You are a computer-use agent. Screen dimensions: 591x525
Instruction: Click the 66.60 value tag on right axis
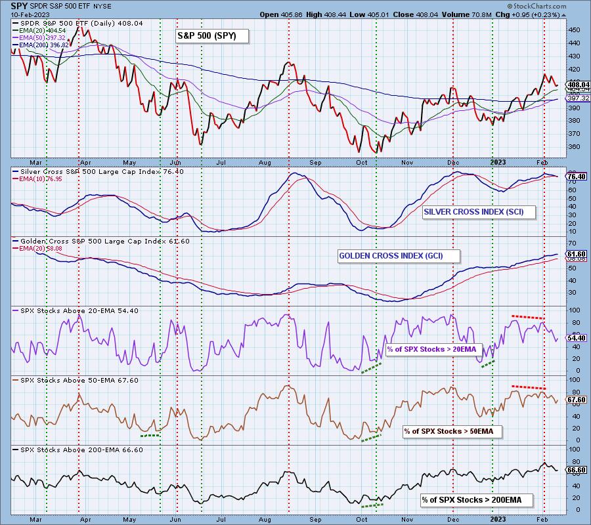pos(577,470)
